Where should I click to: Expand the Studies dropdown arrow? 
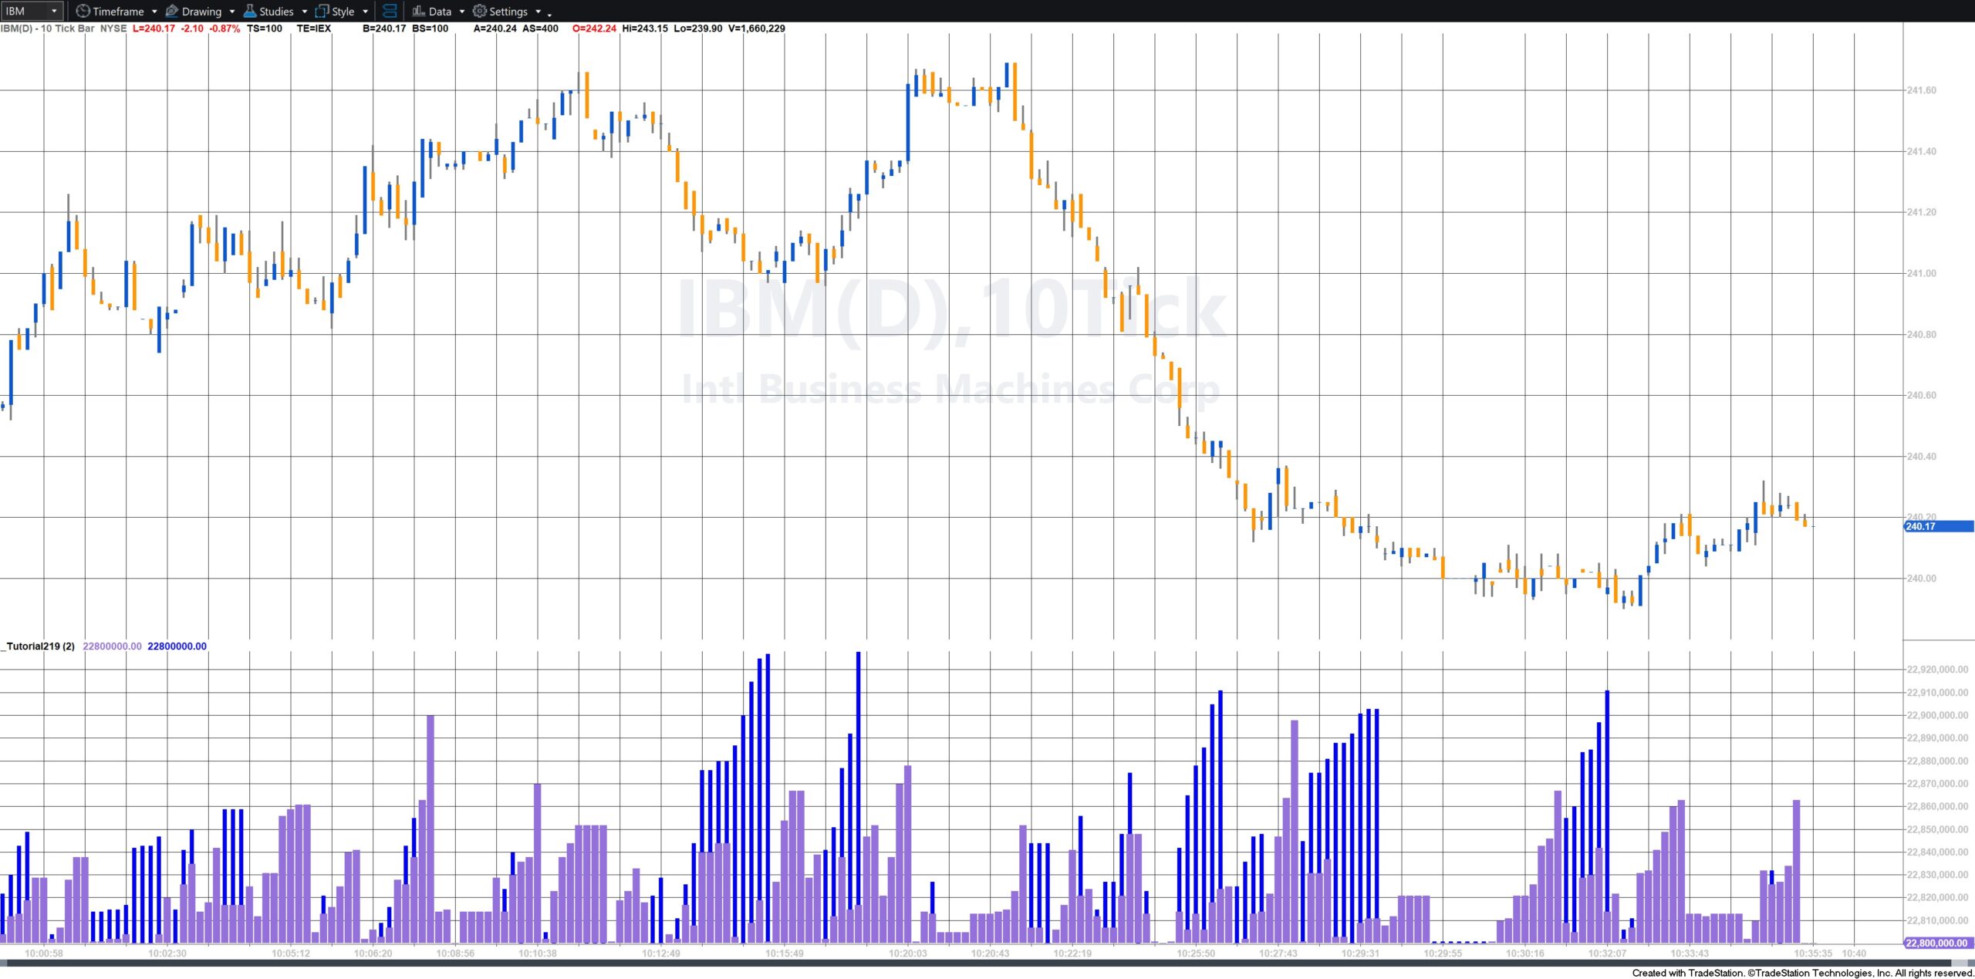pyautogui.click(x=304, y=12)
